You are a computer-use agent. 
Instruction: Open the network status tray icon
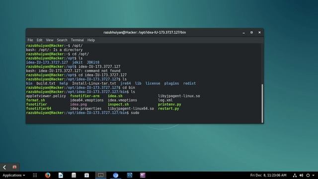coord(295,176)
